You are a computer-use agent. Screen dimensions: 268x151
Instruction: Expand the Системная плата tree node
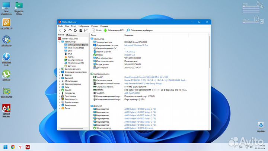tap(59, 69)
